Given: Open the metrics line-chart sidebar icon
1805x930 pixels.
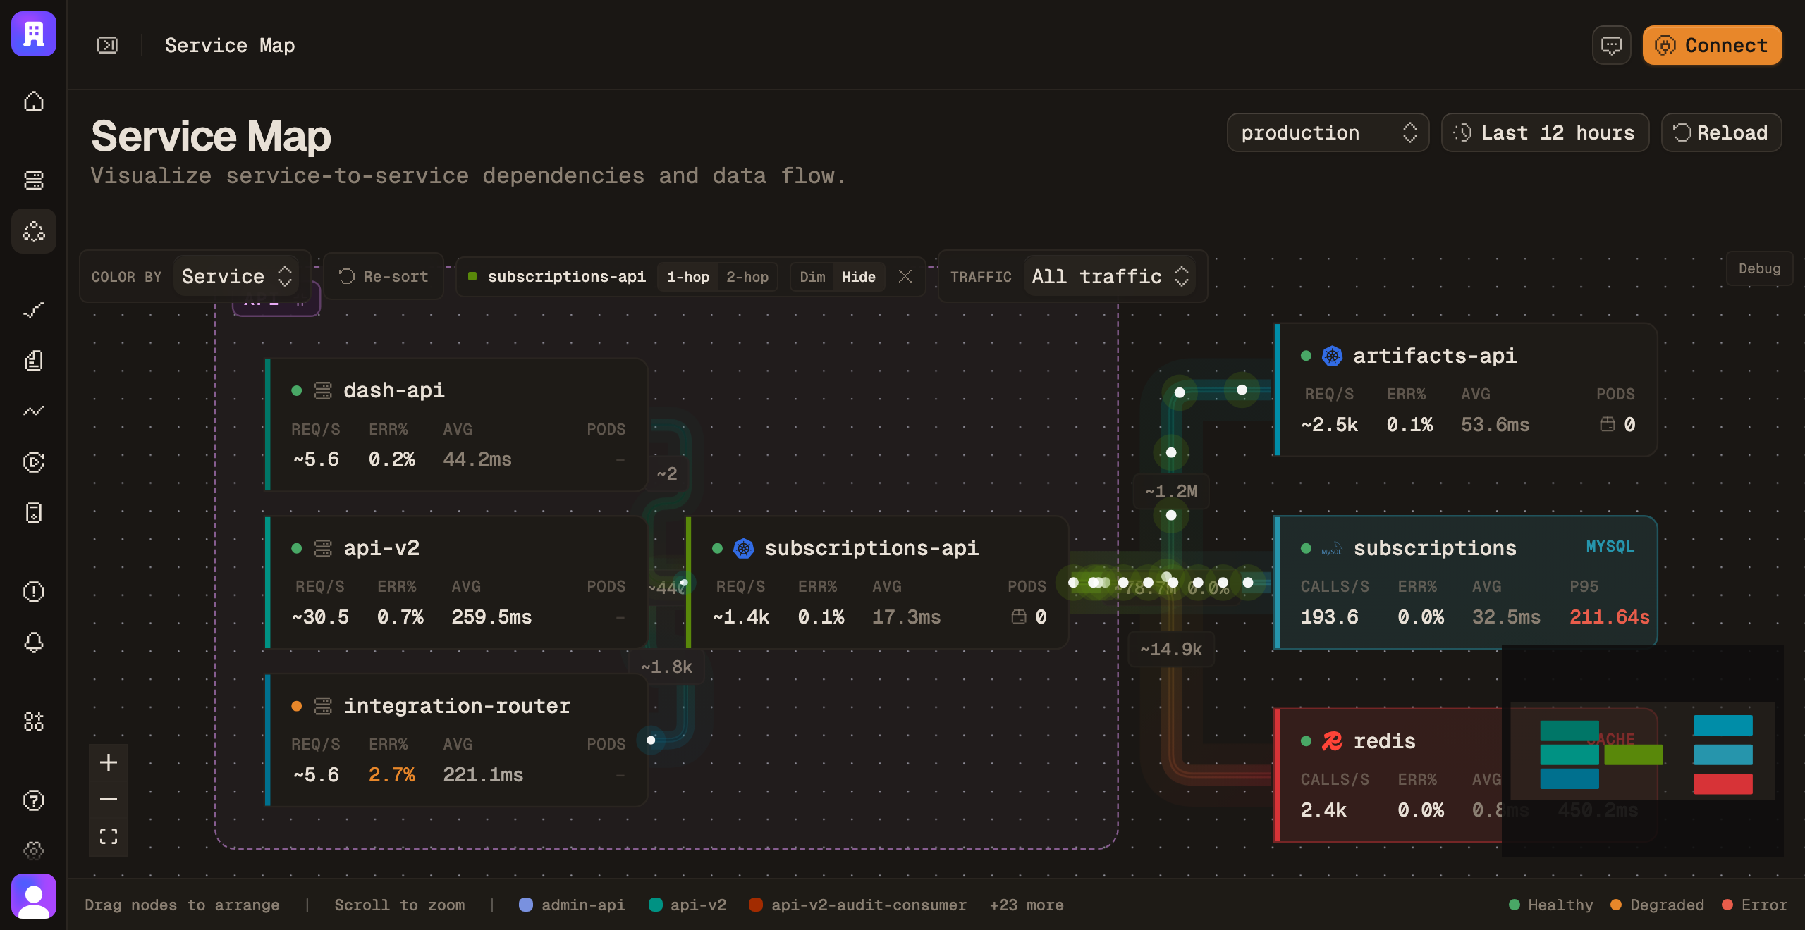Looking at the screenshot, I should click(34, 411).
